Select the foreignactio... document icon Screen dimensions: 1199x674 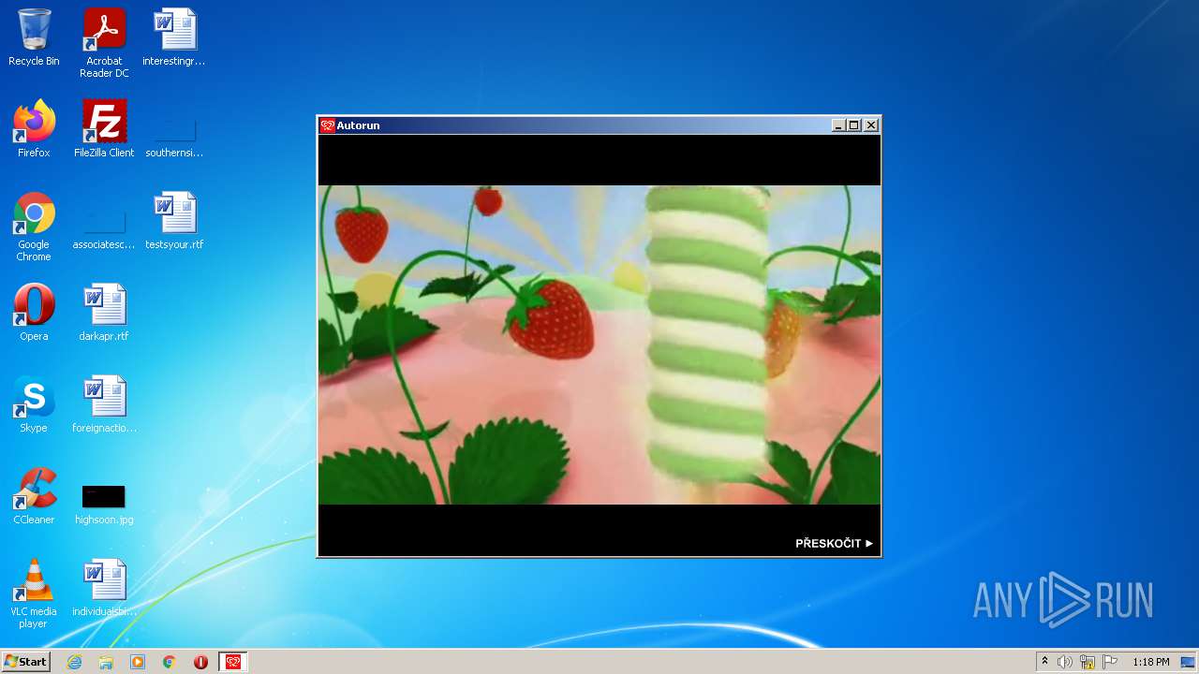(x=104, y=404)
